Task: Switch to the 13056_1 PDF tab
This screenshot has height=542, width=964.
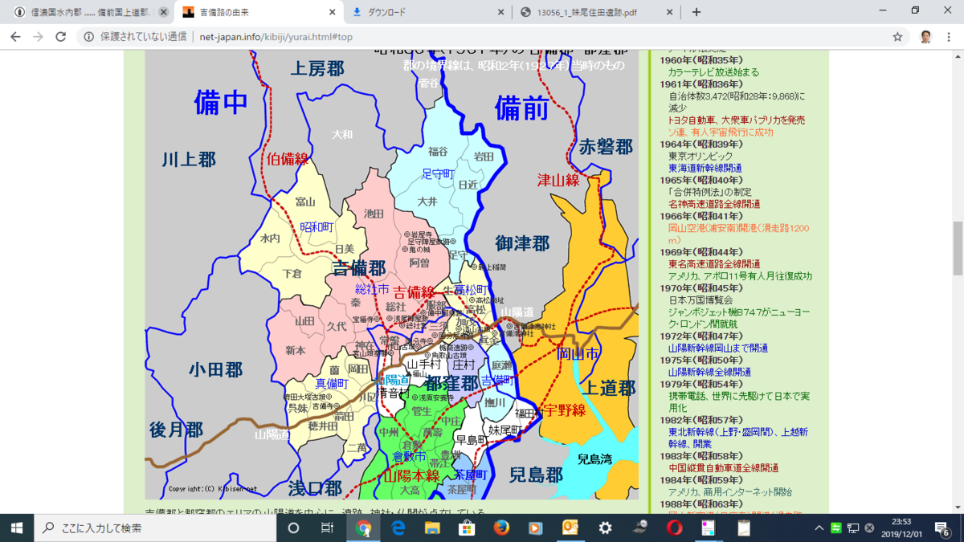Action: pos(596,12)
